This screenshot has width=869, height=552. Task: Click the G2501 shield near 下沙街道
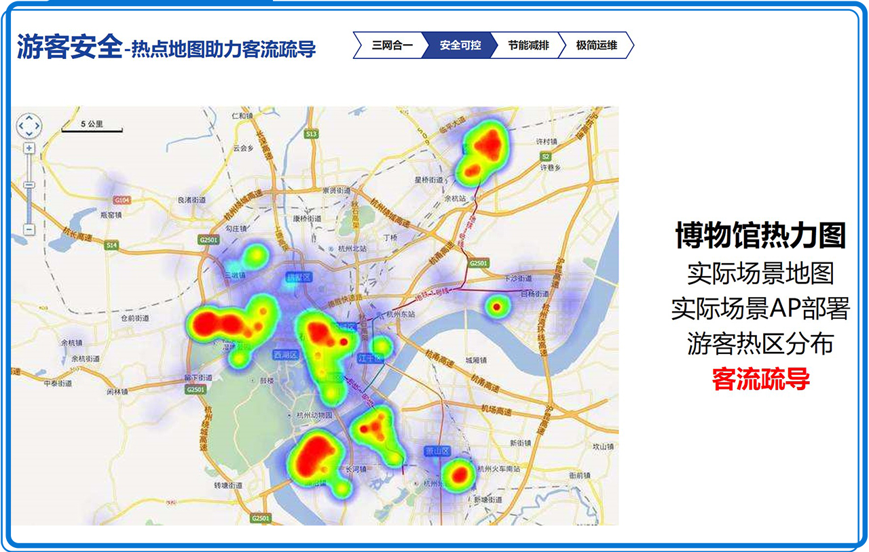(479, 262)
